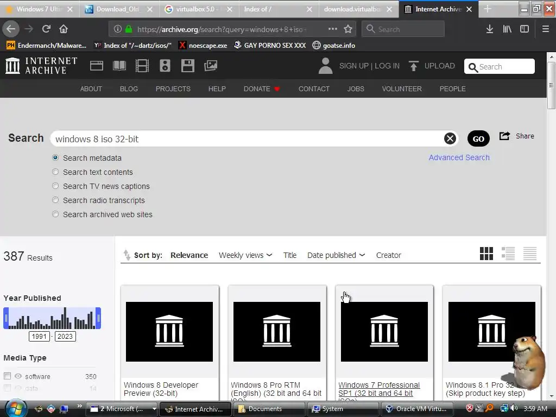Open the Audio (speaker) media icon

(x=165, y=66)
